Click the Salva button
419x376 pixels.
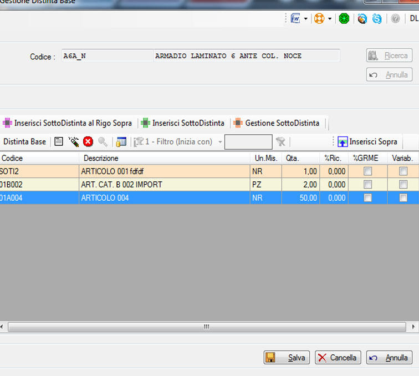[287, 358]
